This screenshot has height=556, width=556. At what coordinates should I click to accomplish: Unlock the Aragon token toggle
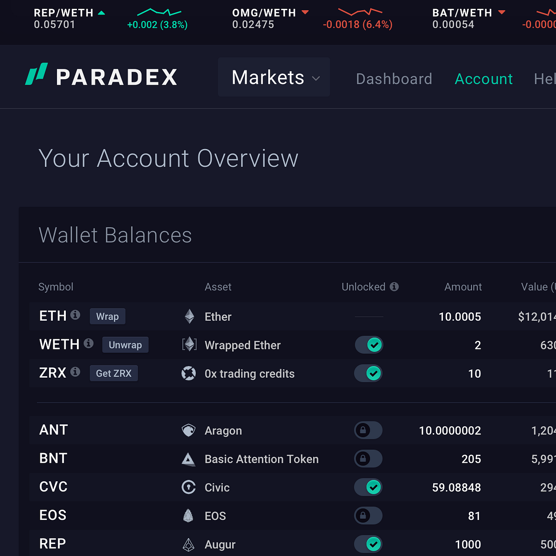(368, 430)
